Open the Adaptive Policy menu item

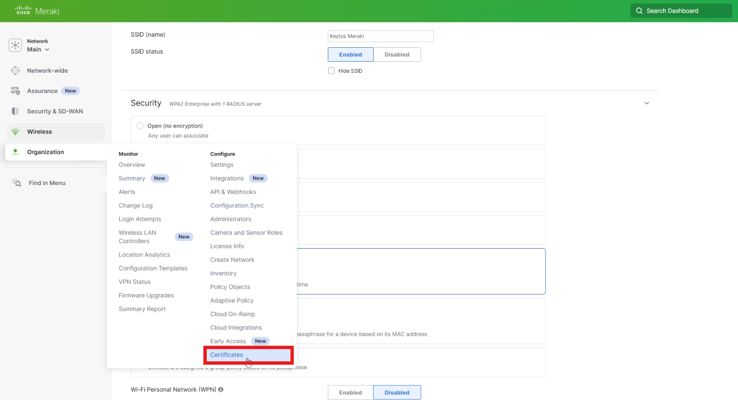(232, 301)
